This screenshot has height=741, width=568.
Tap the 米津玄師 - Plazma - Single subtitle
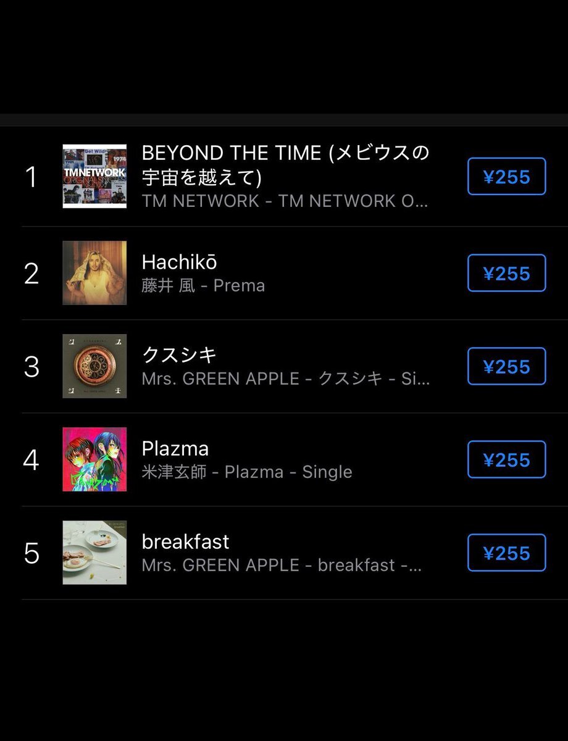point(247,472)
